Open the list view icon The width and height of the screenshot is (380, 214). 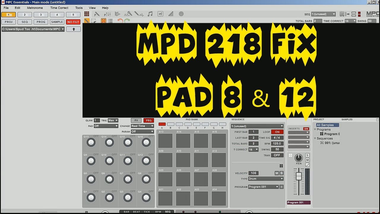(110, 21)
